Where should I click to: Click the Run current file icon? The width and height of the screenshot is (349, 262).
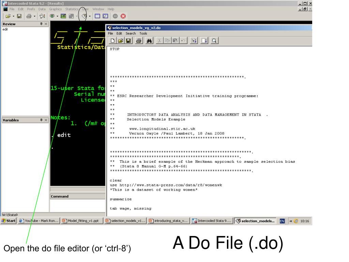(x=204, y=41)
